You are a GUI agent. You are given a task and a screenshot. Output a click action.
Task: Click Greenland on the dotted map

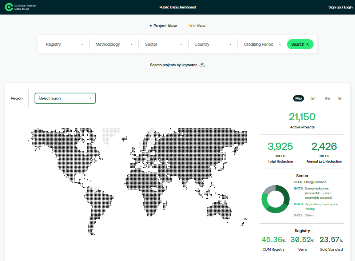(x=110, y=135)
